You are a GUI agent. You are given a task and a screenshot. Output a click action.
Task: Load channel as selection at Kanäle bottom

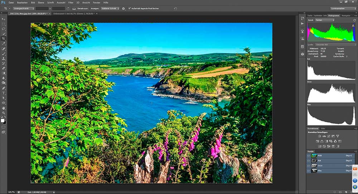click(x=335, y=192)
